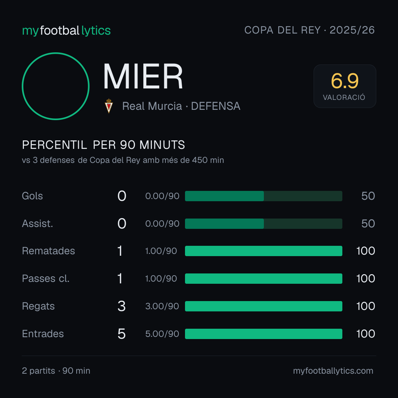The height and width of the screenshot is (398, 398).
Task: Click the Entrades percentile bar
Action: pyautogui.click(x=263, y=334)
